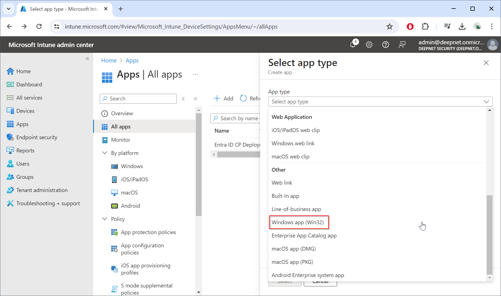Click the Troubleshooting + support icon

tap(10, 203)
